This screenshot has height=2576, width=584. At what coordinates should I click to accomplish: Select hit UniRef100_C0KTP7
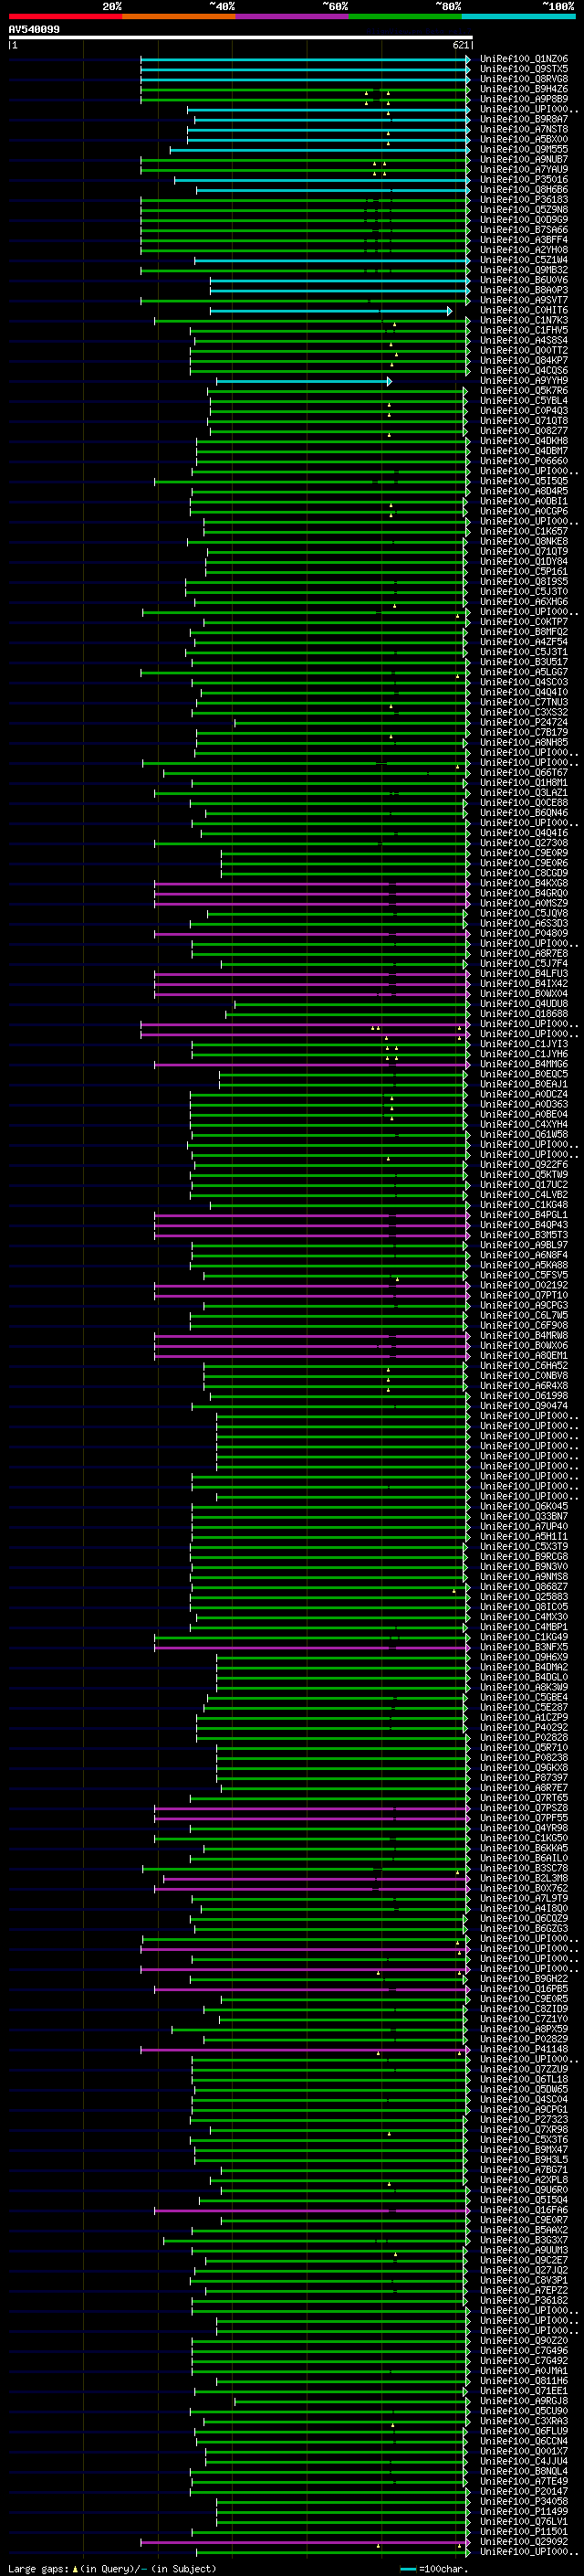pyautogui.click(x=524, y=622)
